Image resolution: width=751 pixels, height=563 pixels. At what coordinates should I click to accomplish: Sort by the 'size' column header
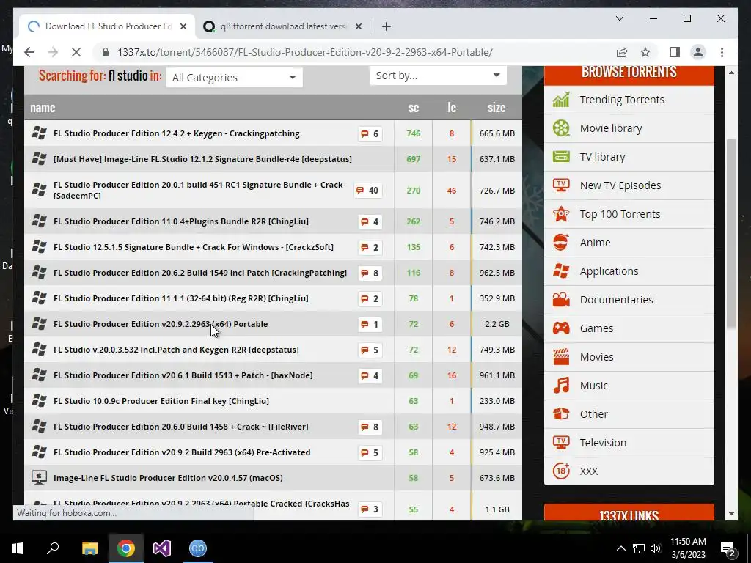click(x=497, y=108)
